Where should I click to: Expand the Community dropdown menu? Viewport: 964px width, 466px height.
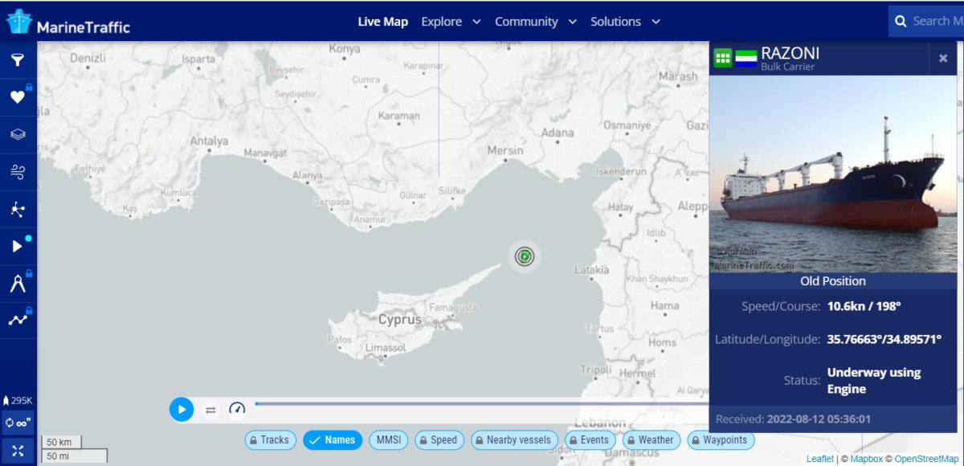tap(535, 22)
